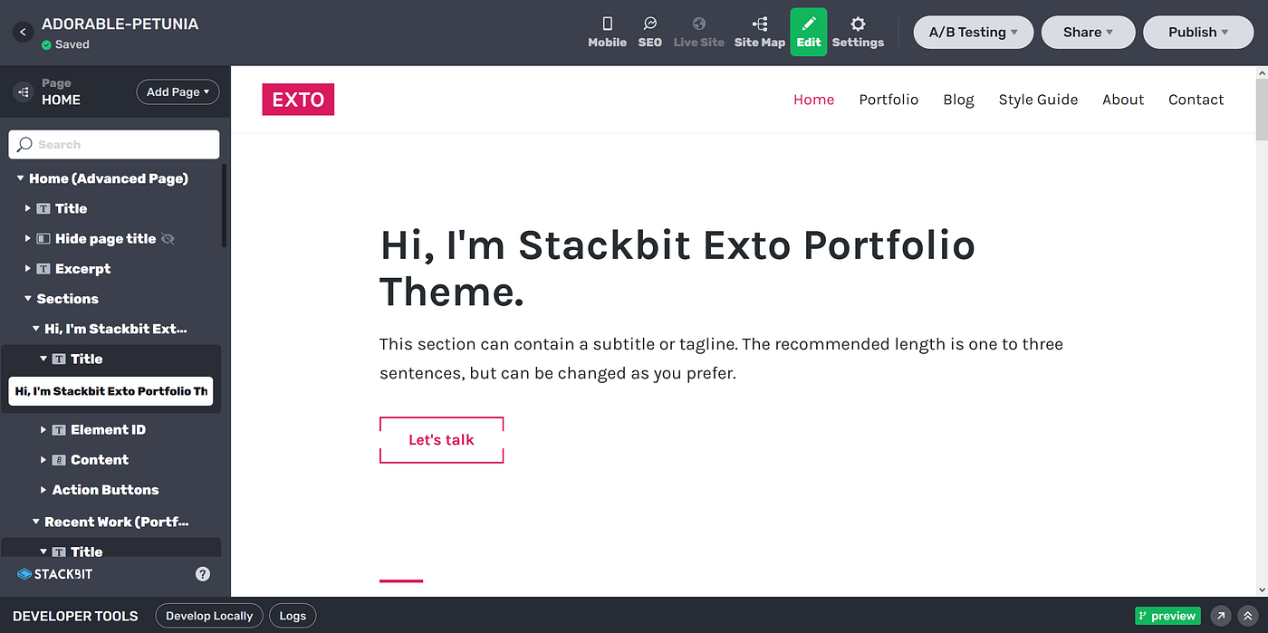Open the Add Page dropdown
The height and width of the screenshot is (633, 1268).
pos(178,91)
